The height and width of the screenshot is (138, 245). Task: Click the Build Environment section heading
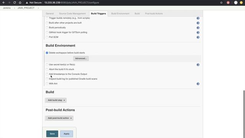point(60,46)
